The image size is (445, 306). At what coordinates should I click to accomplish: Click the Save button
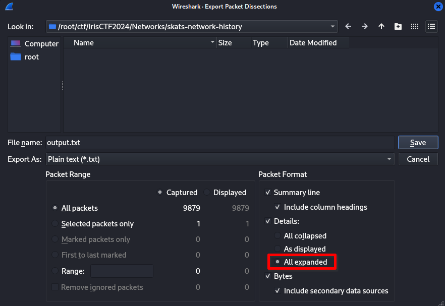coord(418,142)
